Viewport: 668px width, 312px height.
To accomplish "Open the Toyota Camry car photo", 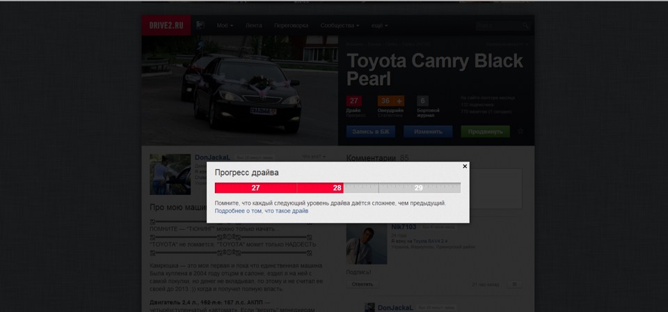I will (240, 91).
